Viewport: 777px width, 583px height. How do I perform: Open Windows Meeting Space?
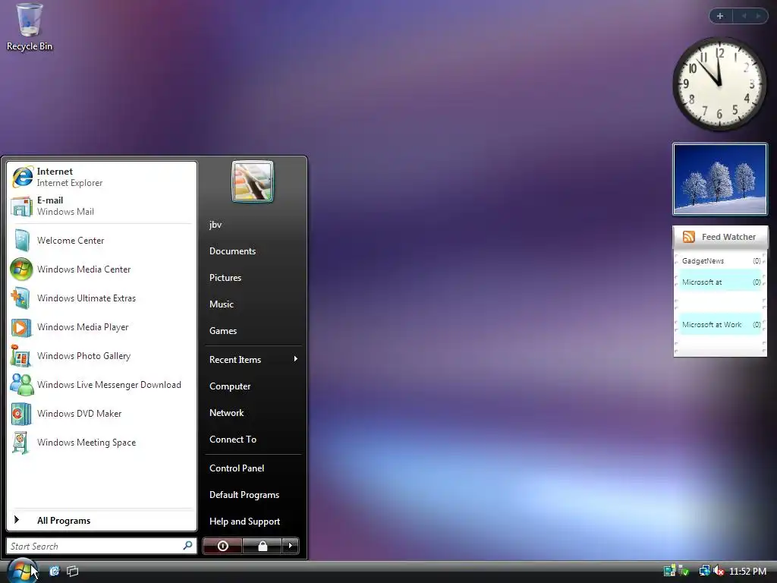pos(101,443)
